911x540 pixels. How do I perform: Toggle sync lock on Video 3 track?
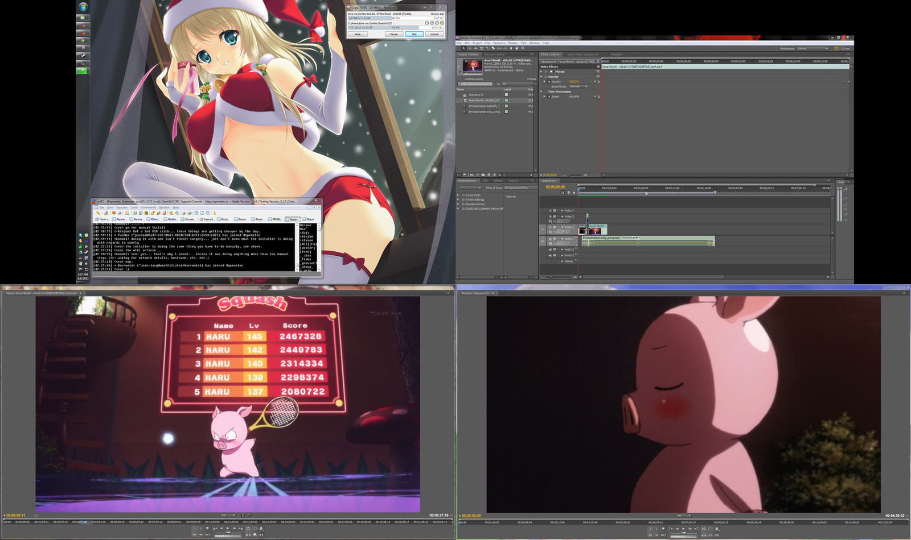pyautogui.click(x=555, y=210)
